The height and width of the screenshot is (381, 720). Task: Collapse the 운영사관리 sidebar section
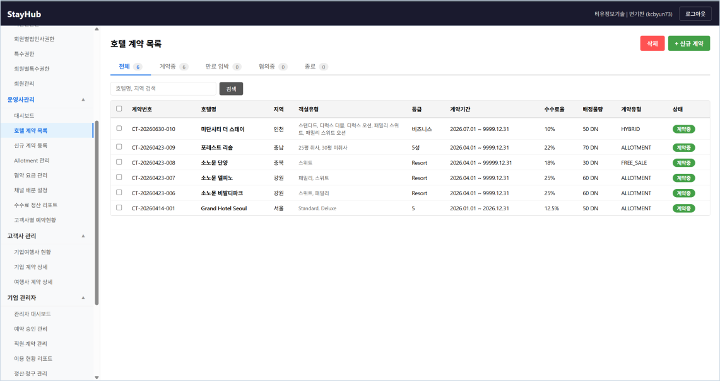tap(83, 100)
